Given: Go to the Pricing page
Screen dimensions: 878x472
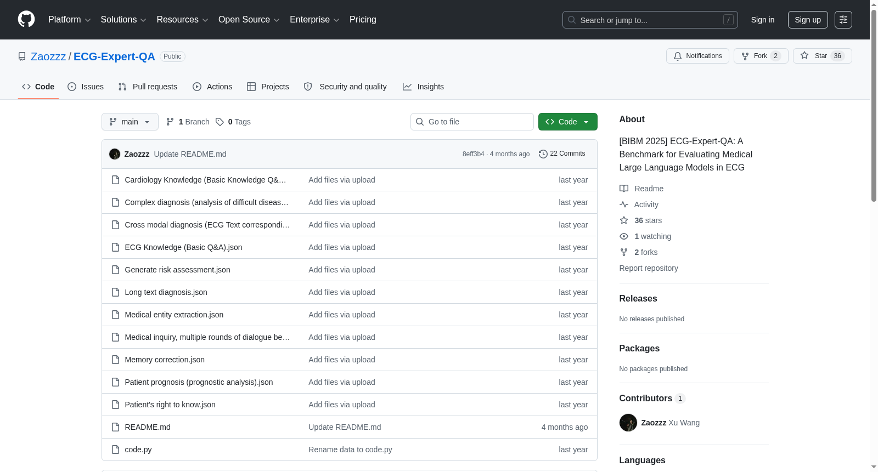Looking at the screenshot, I should click(363, 20).
